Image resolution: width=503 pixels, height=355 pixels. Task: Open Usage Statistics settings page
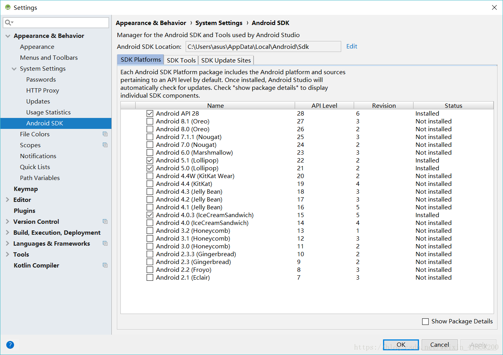click(x=48, y=112)
